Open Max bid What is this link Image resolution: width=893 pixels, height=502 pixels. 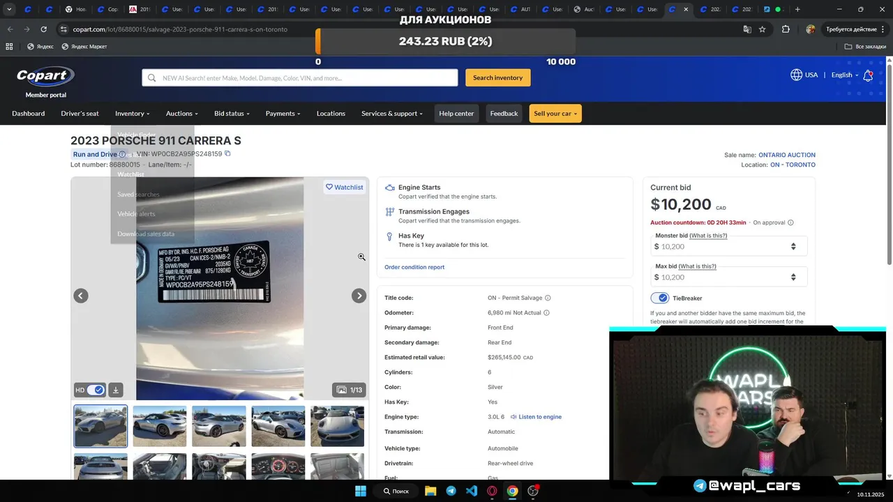698,266
